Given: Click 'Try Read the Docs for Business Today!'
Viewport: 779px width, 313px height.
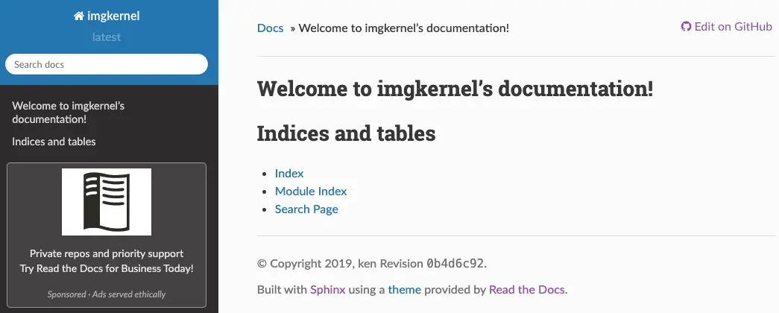Looking at the screenshot, I should (x=107, y=268).
